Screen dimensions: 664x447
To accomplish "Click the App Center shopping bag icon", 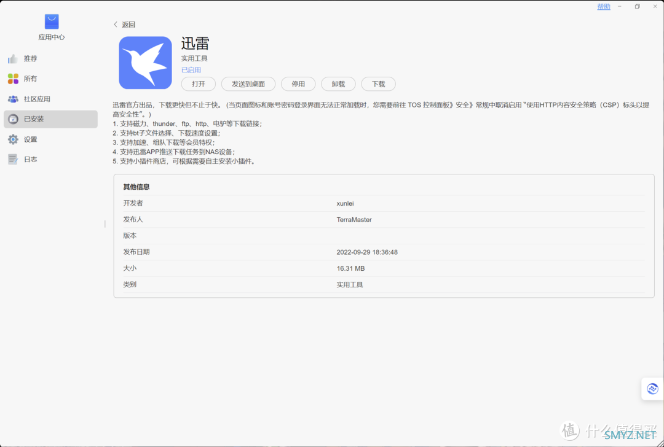I will tap(52, 21).
